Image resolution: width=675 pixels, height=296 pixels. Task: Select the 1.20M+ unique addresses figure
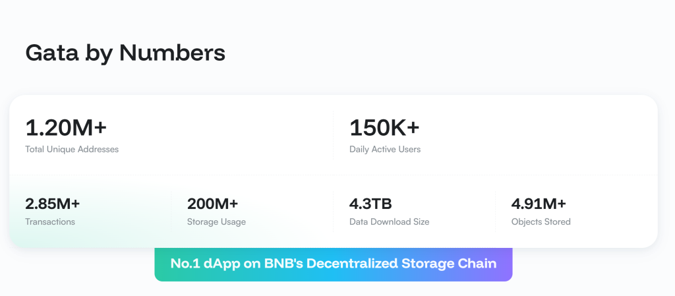[x=66, y=128]
